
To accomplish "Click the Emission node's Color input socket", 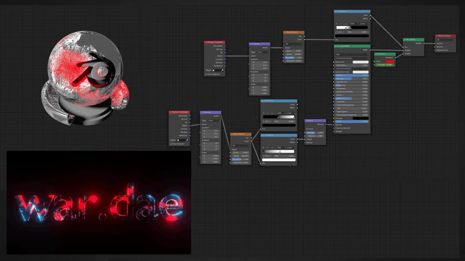I will tap(374, 61).
